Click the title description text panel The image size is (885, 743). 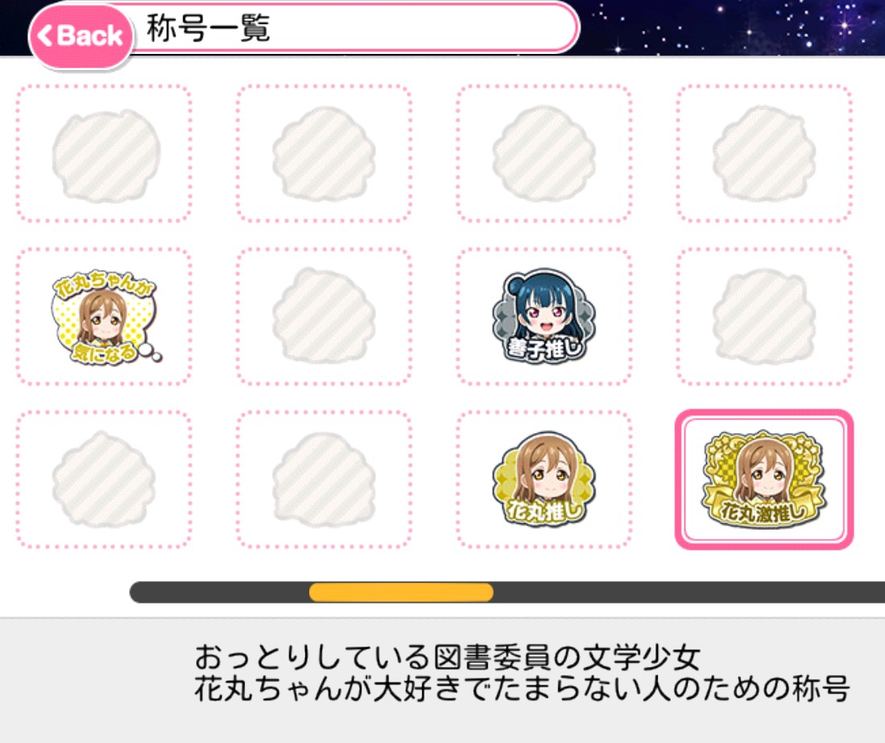click(443, 680)
